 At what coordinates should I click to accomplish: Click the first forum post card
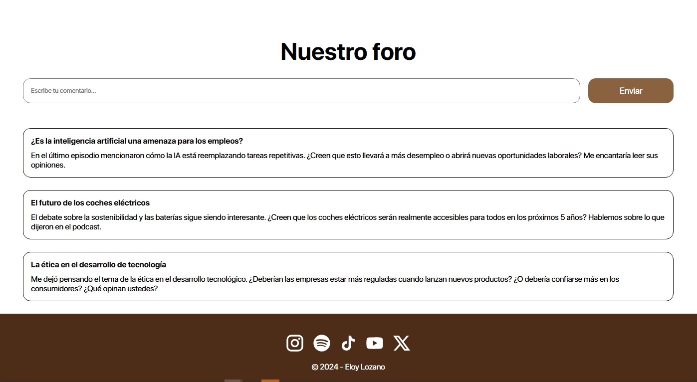[348, 153]
